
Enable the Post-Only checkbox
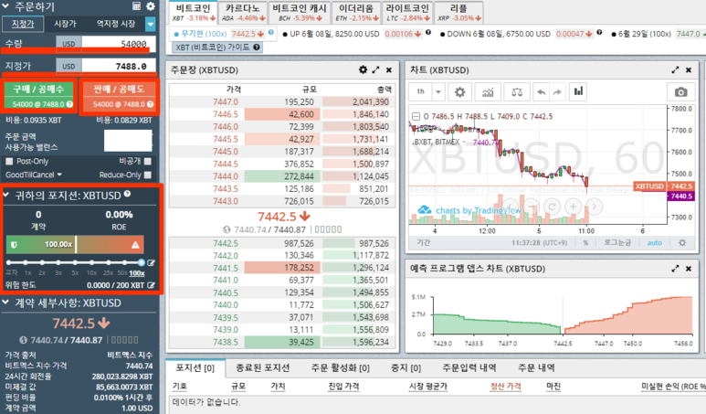click(9, 161)
